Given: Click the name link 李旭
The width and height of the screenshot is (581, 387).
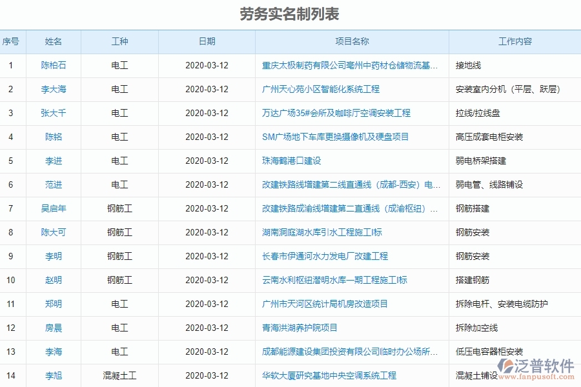Looking at the screenshot, I should click(x=53, y=375).
